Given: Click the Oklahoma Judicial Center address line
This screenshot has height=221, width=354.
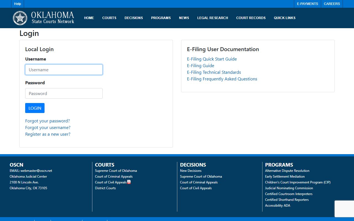Looking at the screenshot, I should tap(28, 177).
